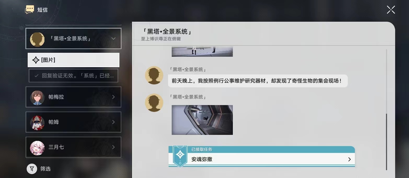Close the 短信 message window
The height and width of the screenshot is (178, 409).
(391, 10)
